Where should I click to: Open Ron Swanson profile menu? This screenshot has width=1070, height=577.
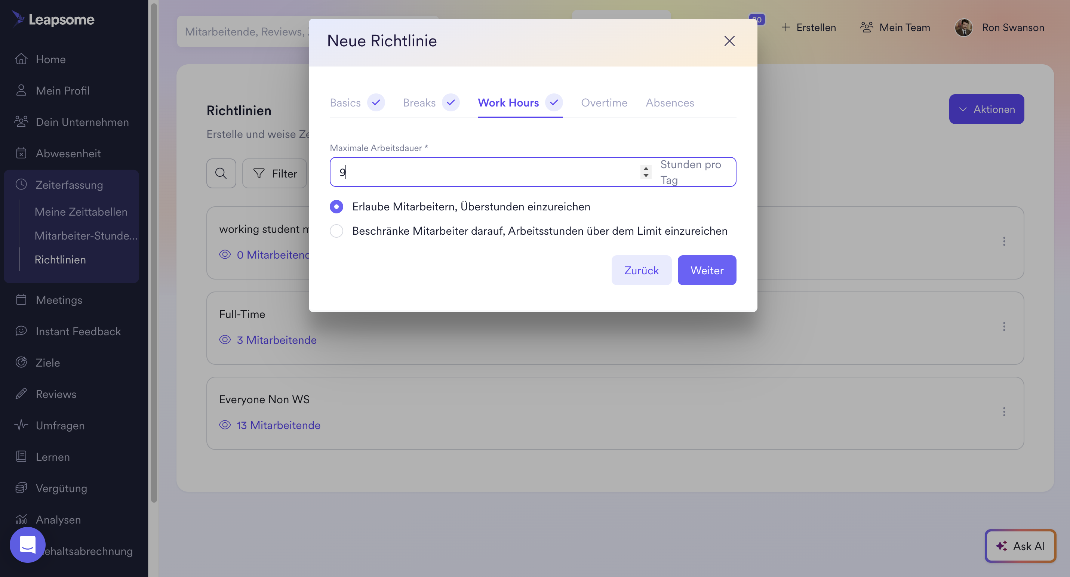(x=999, y=27)
